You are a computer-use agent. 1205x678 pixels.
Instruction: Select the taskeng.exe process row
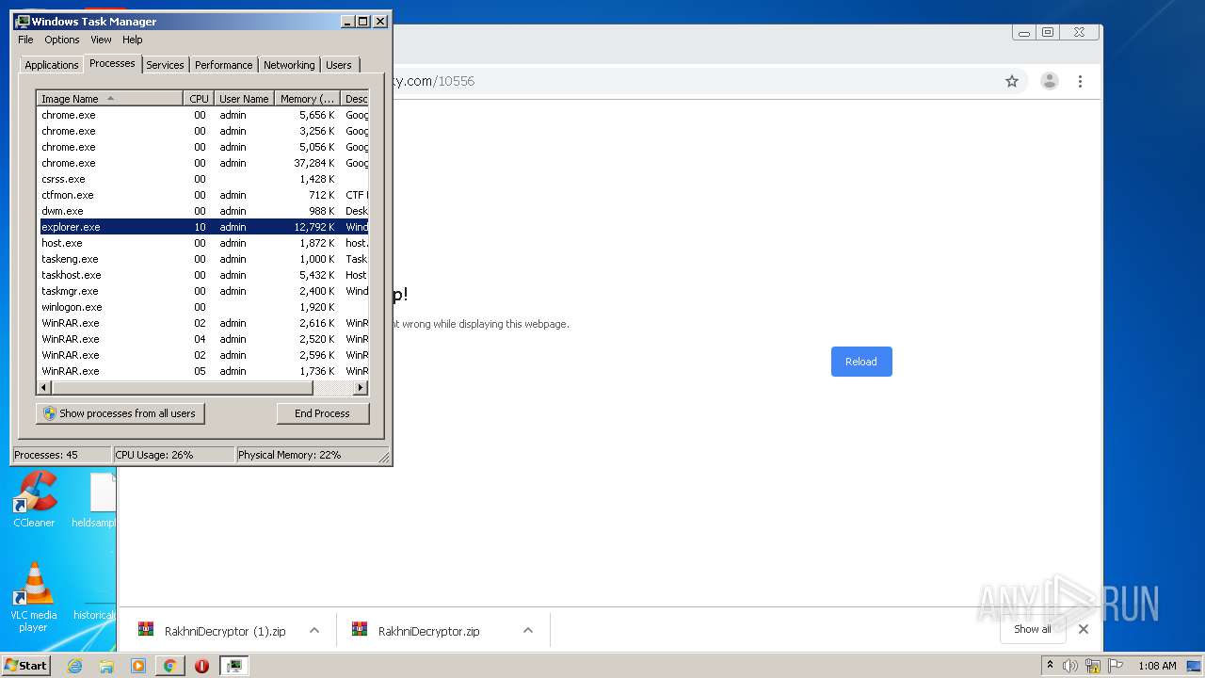coord(202,259)
